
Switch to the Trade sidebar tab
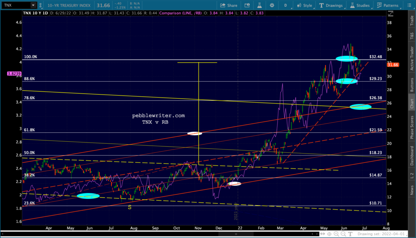pos(412,20)
